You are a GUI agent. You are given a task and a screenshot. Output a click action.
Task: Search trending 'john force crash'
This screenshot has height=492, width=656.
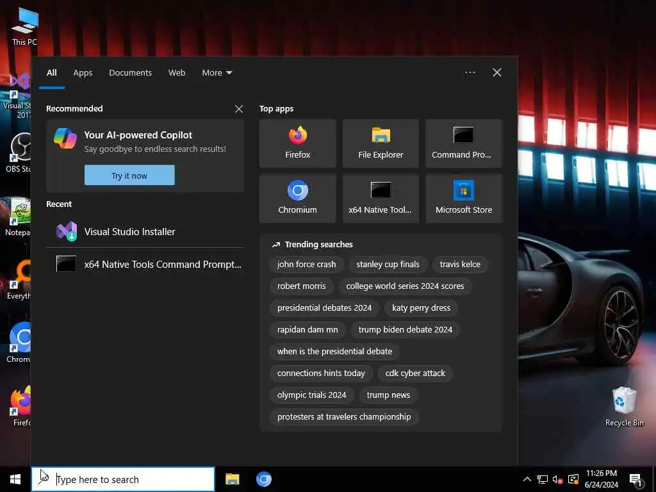(306, 265)
